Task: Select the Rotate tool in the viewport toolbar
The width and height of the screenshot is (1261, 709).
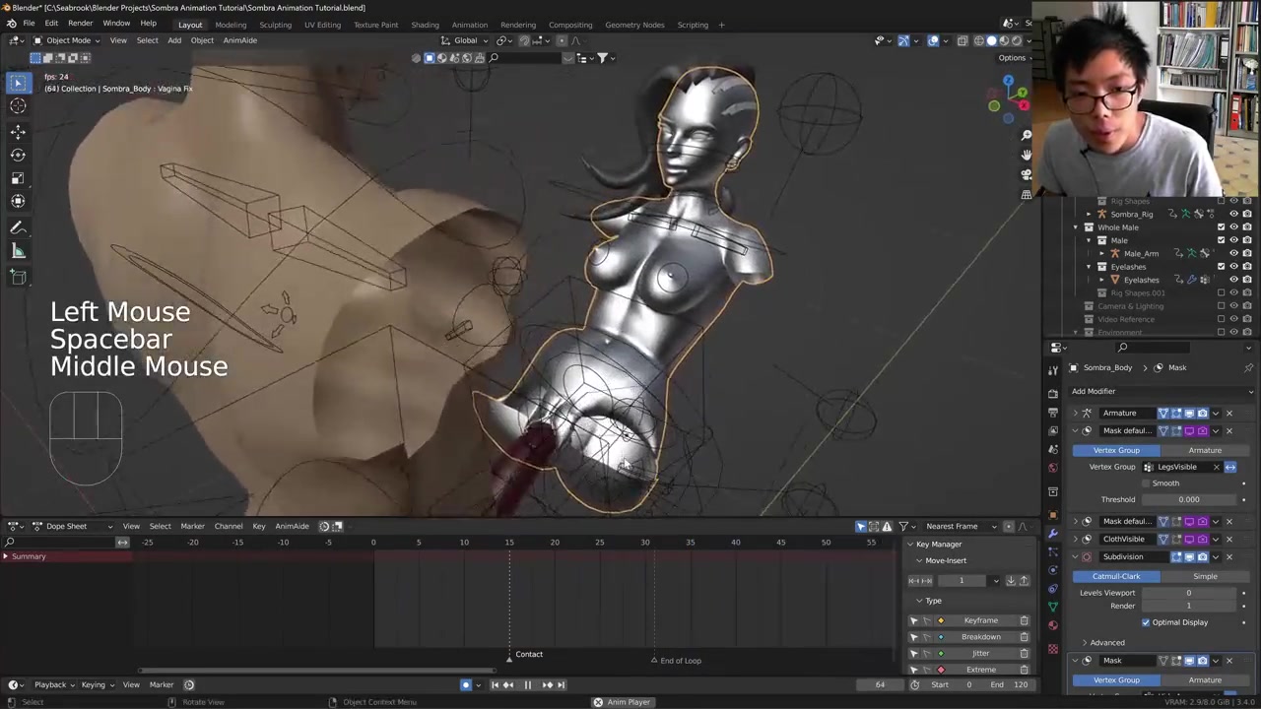Action: coord(18,155)
